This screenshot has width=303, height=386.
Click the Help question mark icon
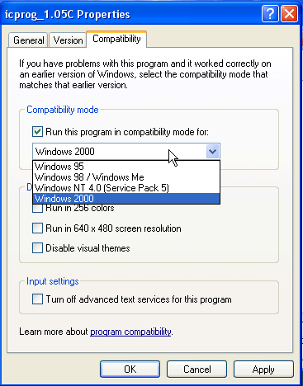tap(270, 13)
